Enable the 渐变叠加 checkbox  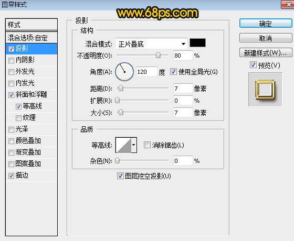11,152
